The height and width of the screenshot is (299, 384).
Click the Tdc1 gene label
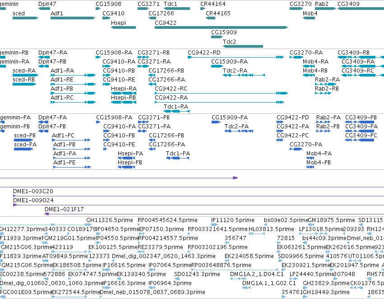point(170,4)
